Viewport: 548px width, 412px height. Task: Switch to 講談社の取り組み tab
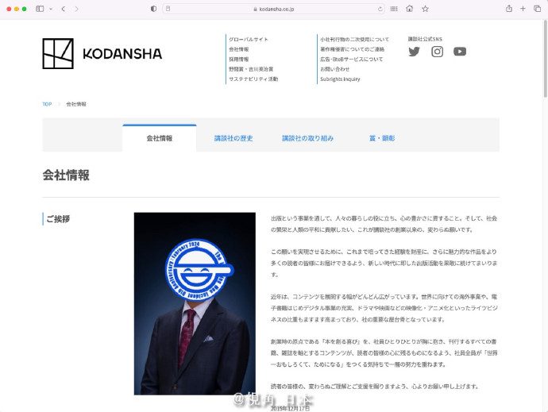[x=307, y=138]
